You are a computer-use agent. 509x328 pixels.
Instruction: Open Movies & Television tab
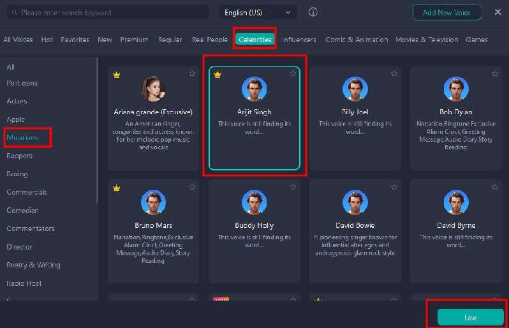427,40
